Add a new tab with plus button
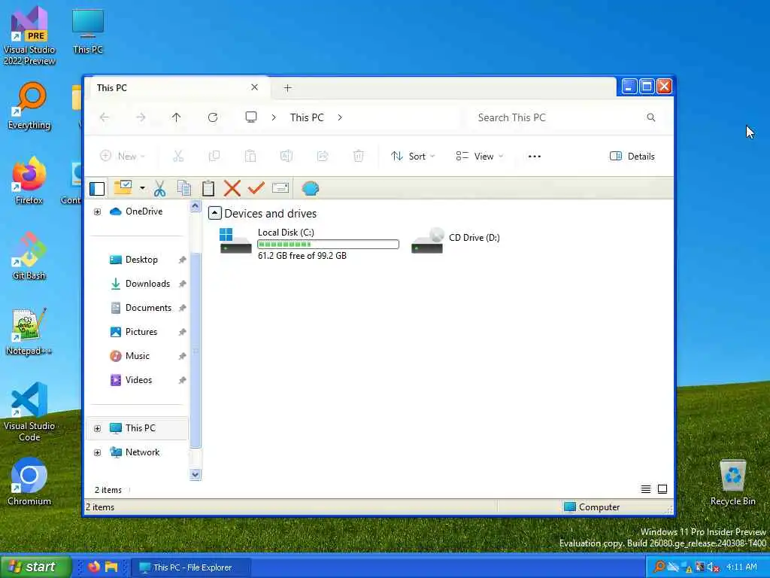The width and height of the screenshot is (770, 578). point(288,88)
